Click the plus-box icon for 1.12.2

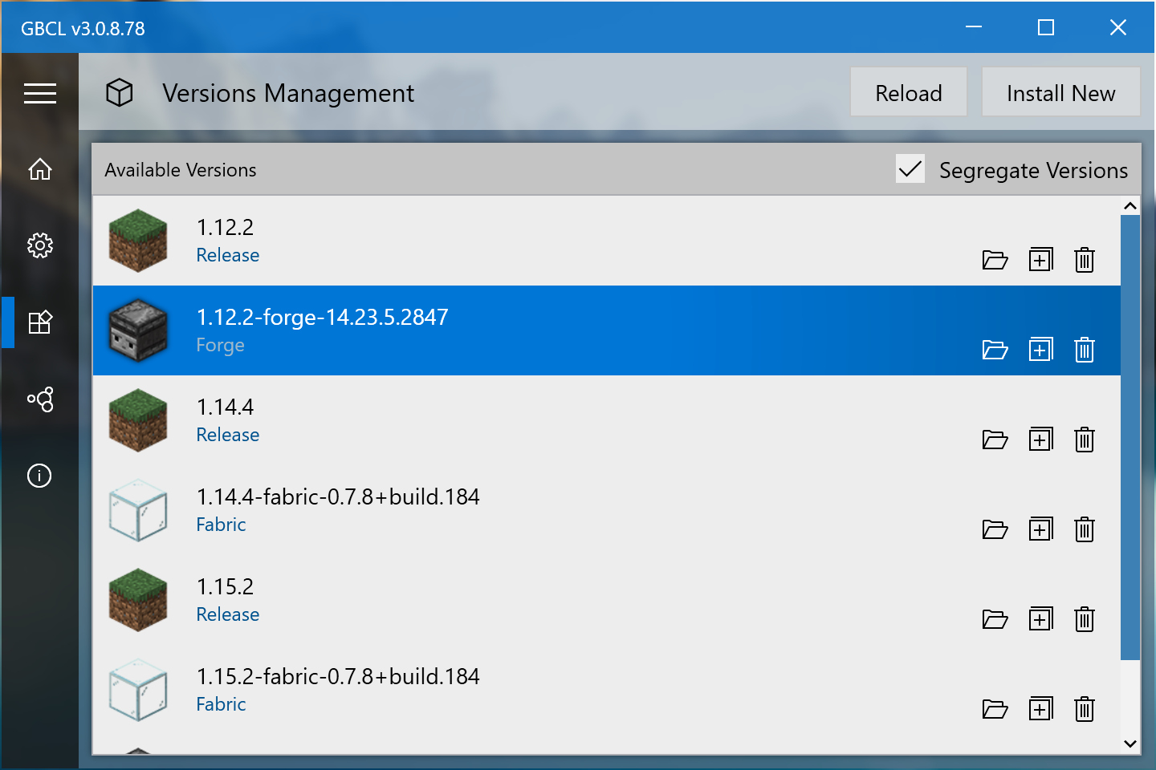[1041, 260]
